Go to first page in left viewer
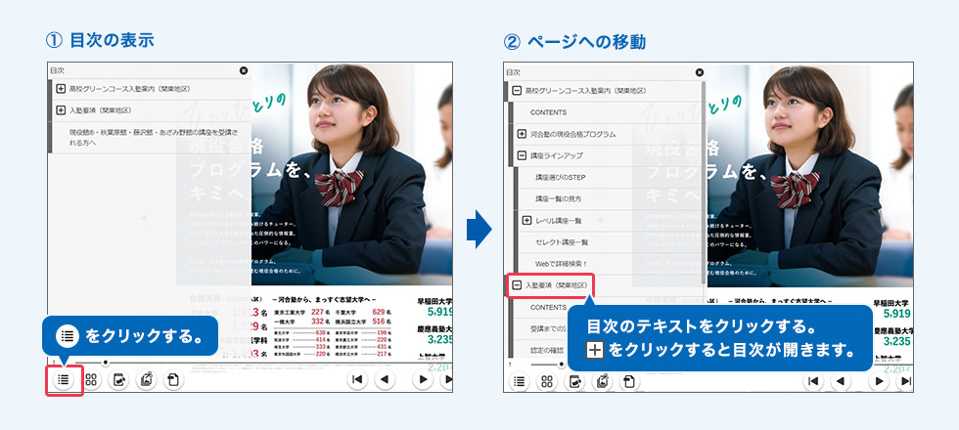This screenshot has width=959, height=430. click(358, 380)
